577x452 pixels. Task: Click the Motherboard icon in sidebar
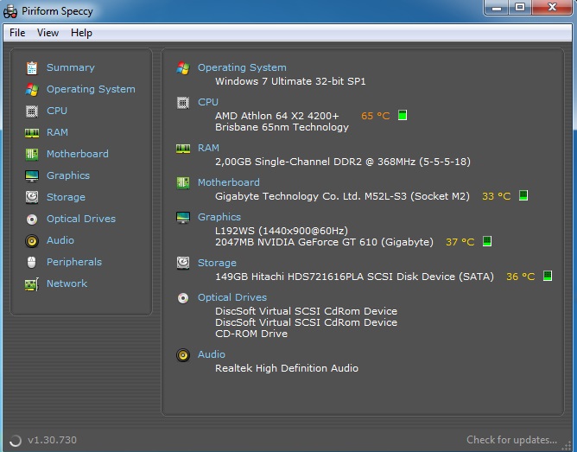point(32,154)
